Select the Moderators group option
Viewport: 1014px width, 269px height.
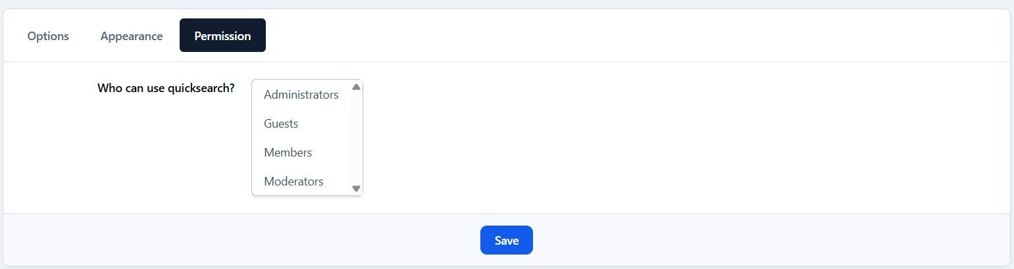(x=293, y=182)
